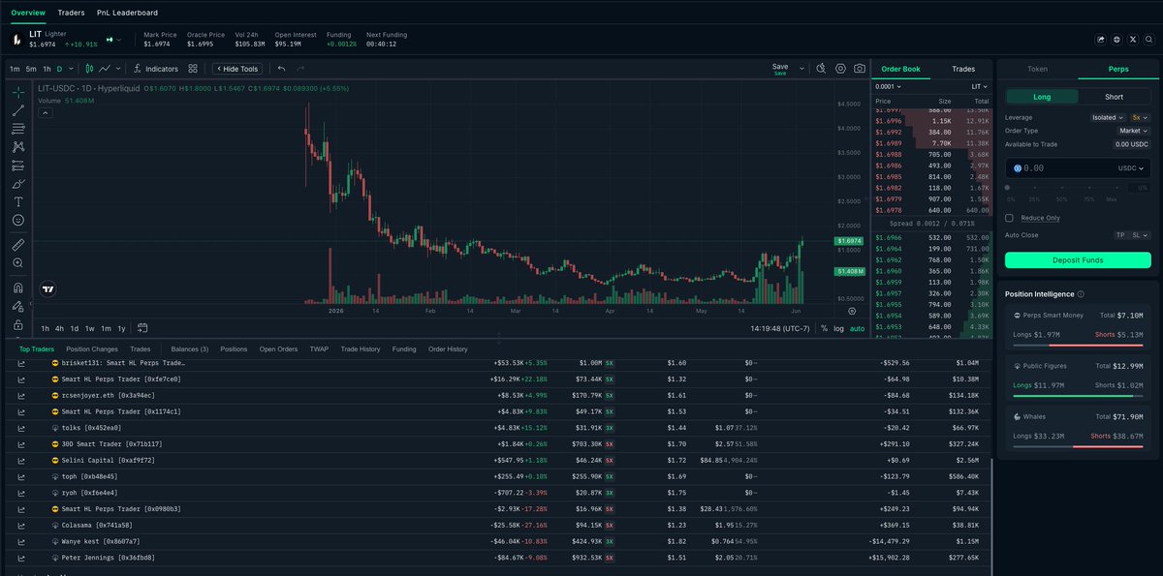Screen dimensions: 1163x576
Task: Expand the Save layout dropdown arrow
Action: [x=802, y=69]
